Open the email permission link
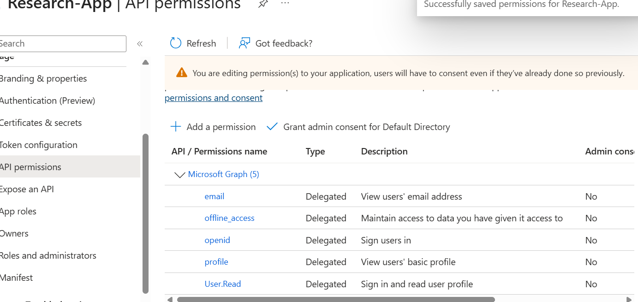The height and width of the screenshot is (302, 638). click(215, 196)
